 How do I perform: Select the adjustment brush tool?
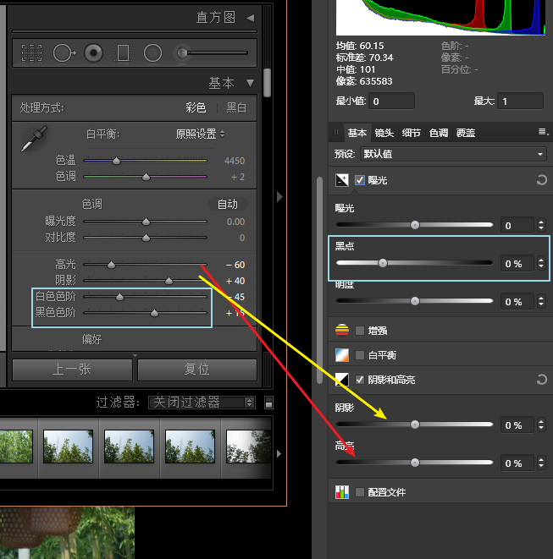182,53
